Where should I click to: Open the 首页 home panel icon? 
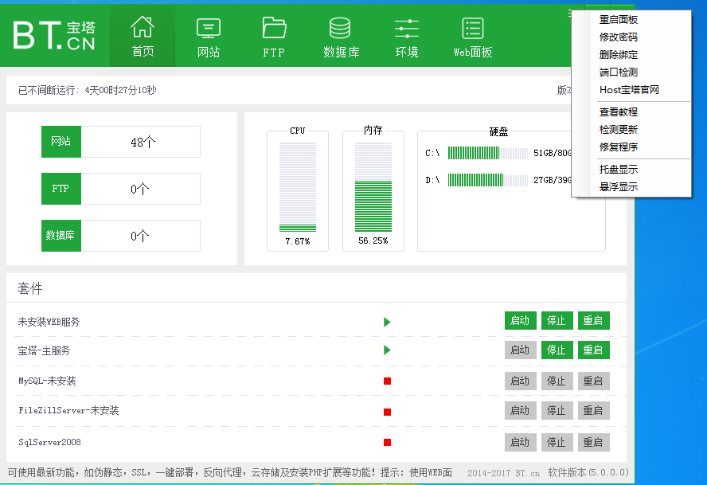(142, 35)
